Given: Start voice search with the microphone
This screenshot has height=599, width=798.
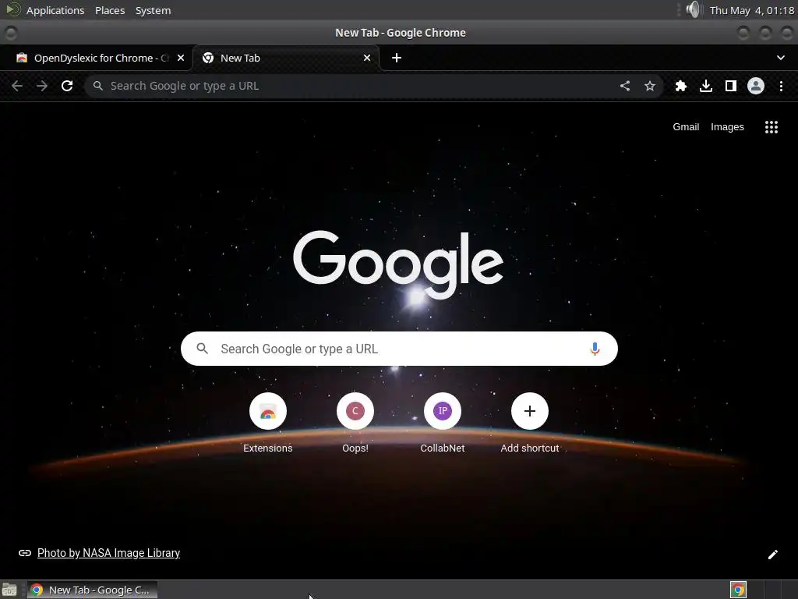Looking at the screenshot, I should (x=595, y=349).
